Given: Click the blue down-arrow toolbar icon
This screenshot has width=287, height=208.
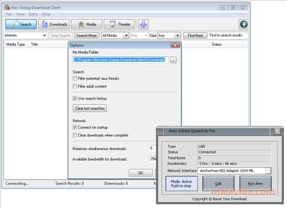Looking at the screenshot, I should [143, 24].
